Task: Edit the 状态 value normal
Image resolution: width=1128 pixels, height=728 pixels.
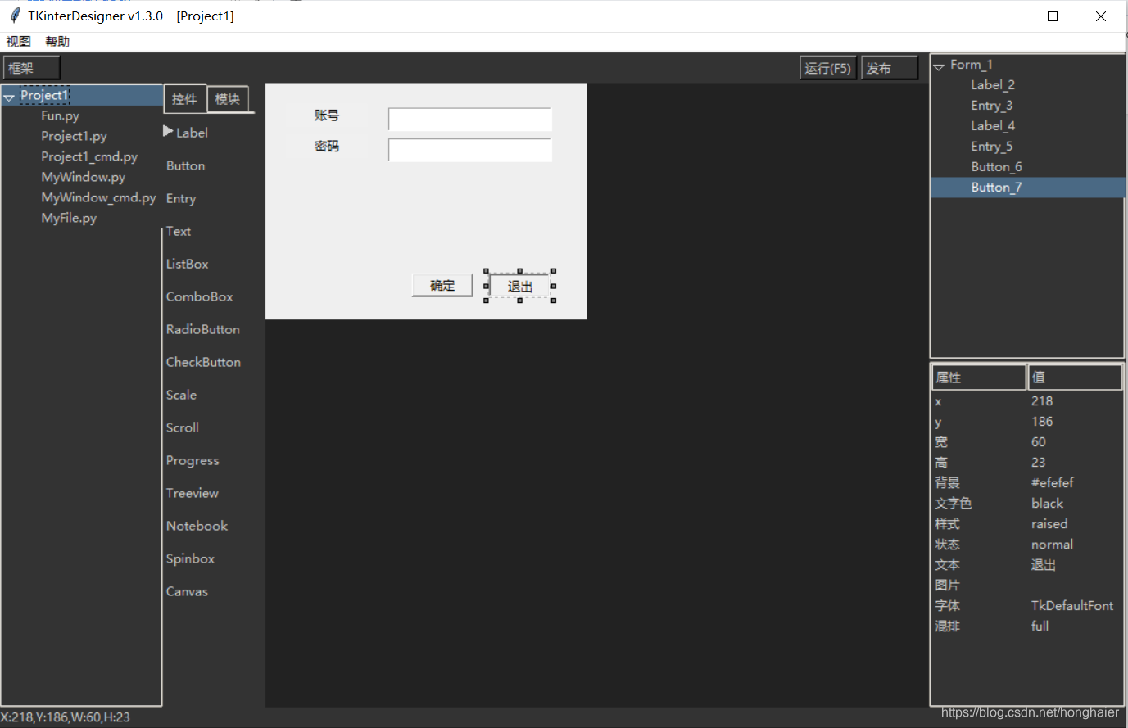Action: coord(1052,545)
